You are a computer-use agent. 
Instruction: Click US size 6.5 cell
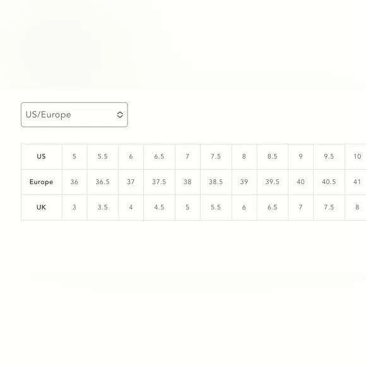pyautogui.click(x=159, y=156)
